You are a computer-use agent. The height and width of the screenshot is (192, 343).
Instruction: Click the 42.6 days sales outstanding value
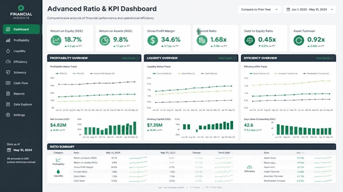(249, 125)
